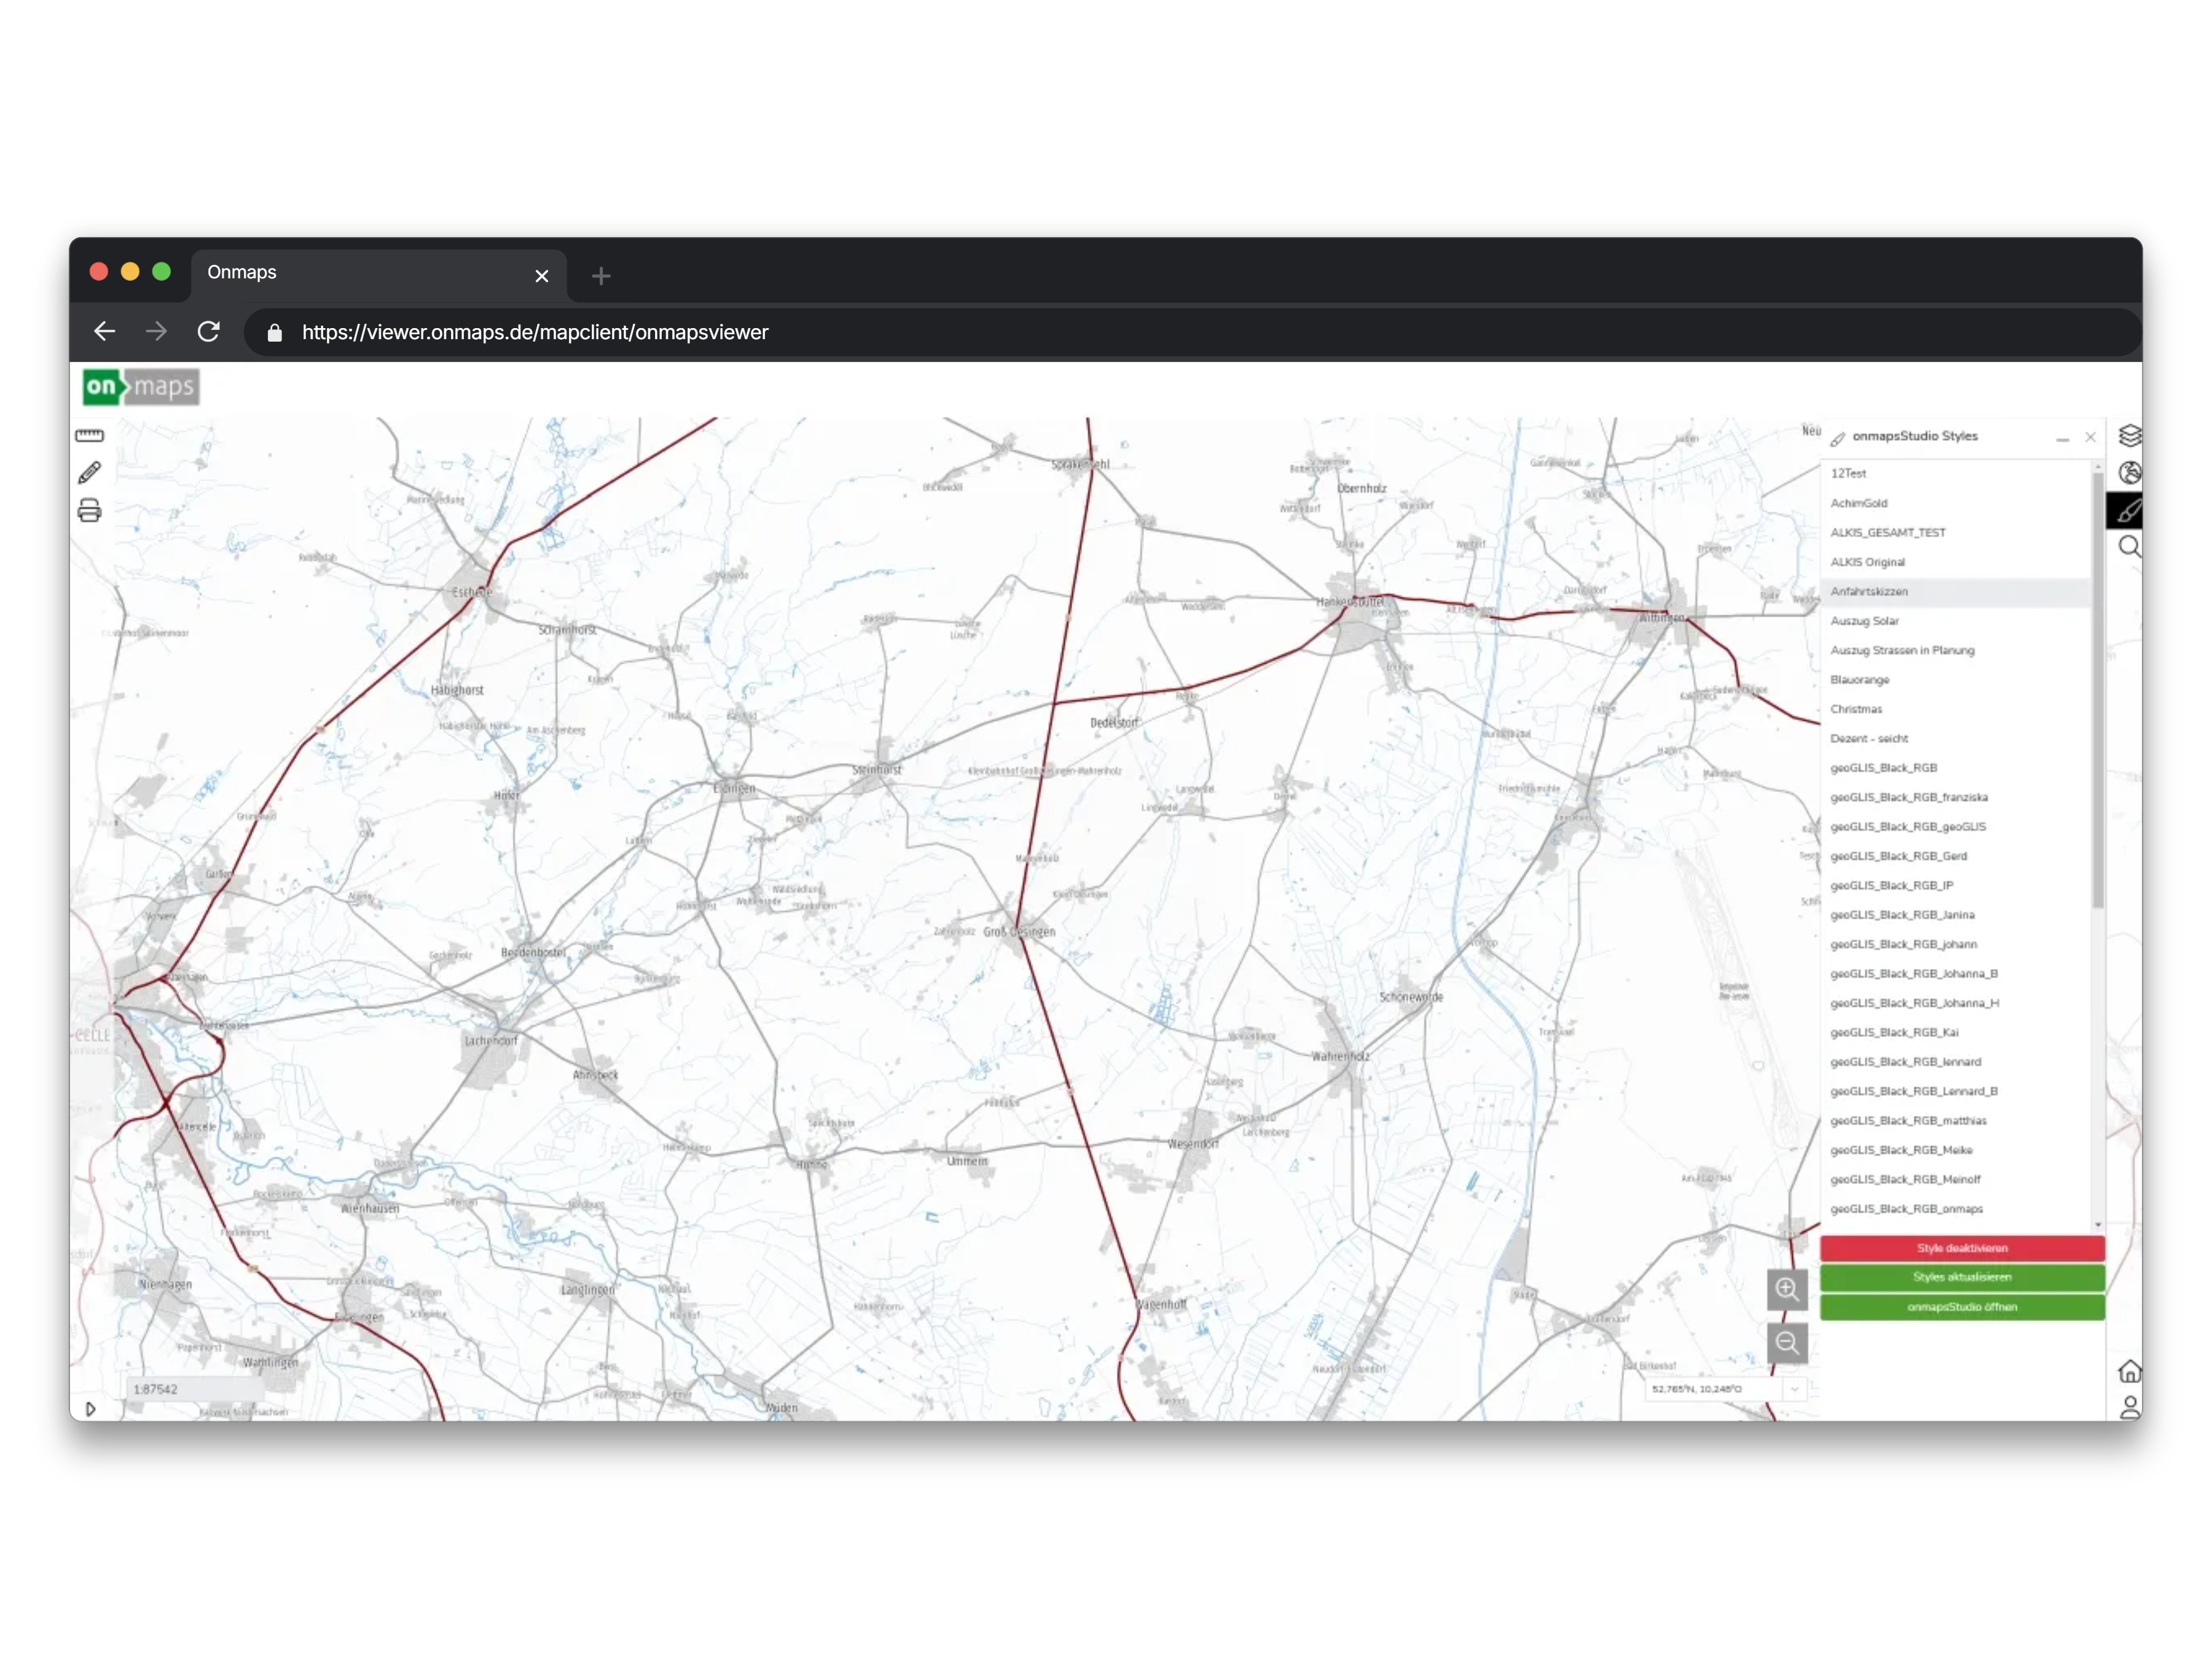The height and width of the screenshot is (1659, 2212).
Task: Open the ruler measurement tool
Action: pyautogui.click(x=89, y=435)
